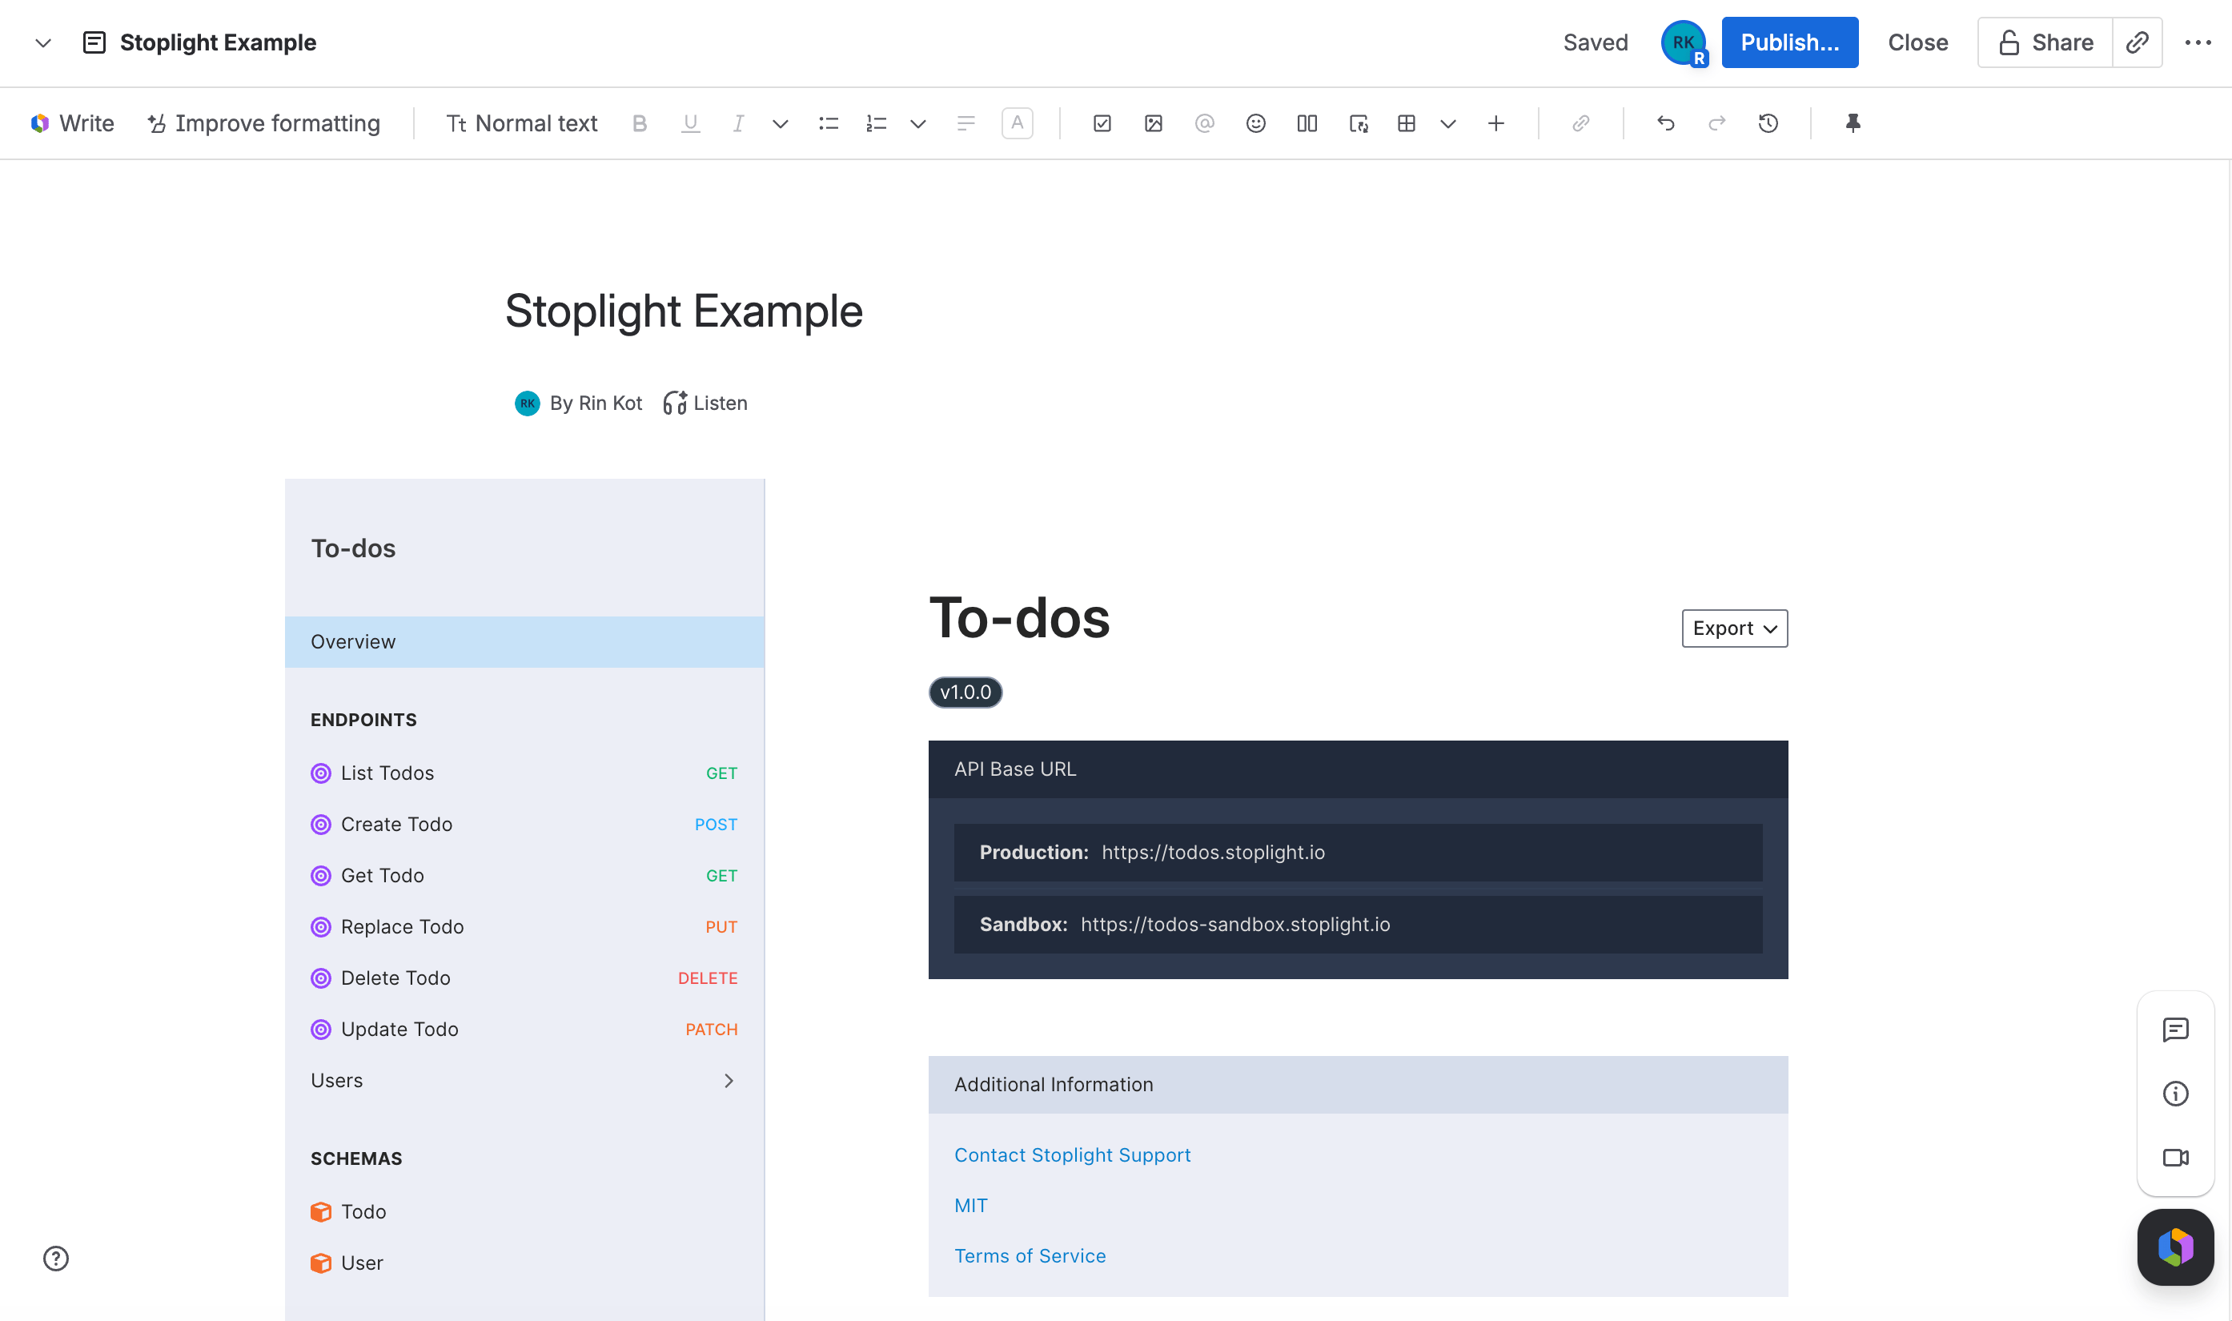
Task: Click the video recording icon
Action: point(2175,1157)
